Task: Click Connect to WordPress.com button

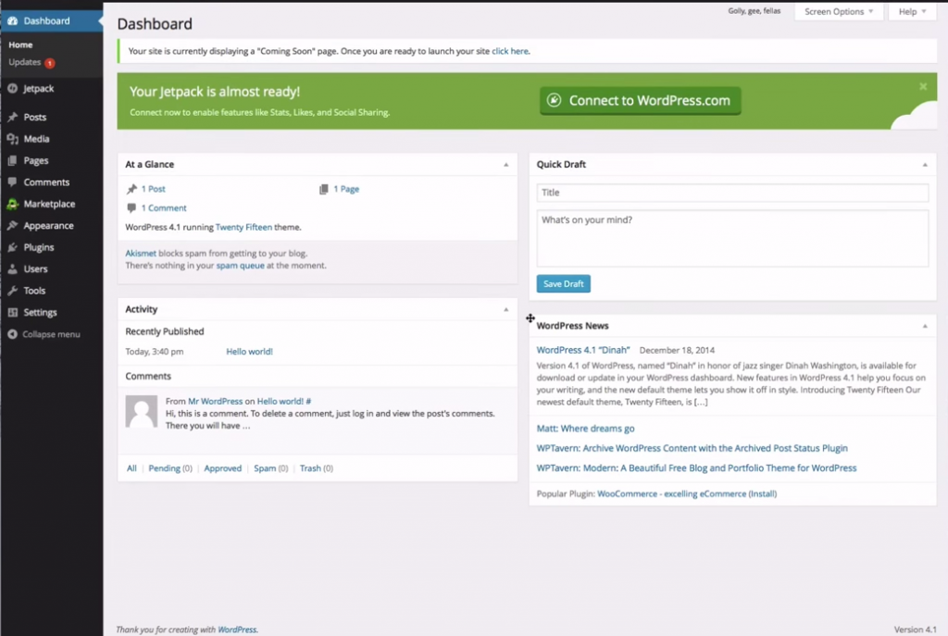Action: pyautogui.click(x=641, y=100)
